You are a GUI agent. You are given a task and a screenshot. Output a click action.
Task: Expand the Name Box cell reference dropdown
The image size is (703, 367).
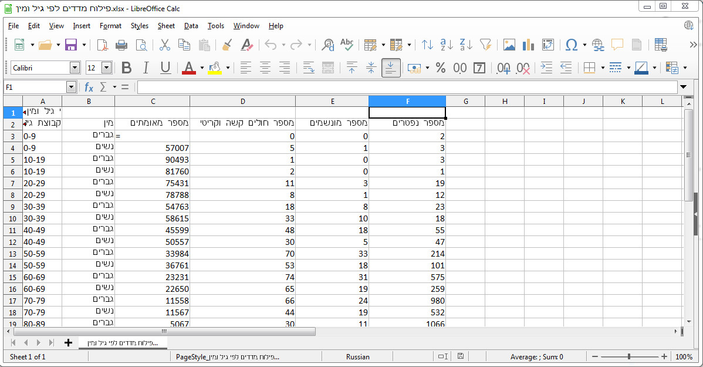pyautogui.click(x=71, y=87)
